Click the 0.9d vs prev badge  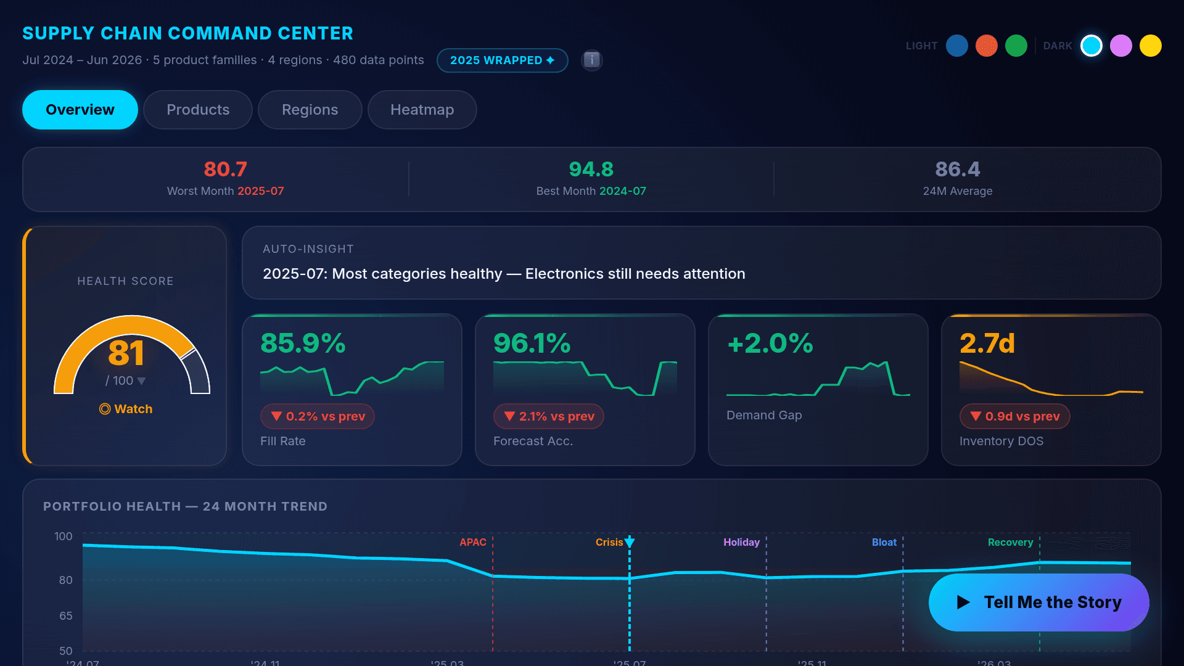click(1015, 416)
